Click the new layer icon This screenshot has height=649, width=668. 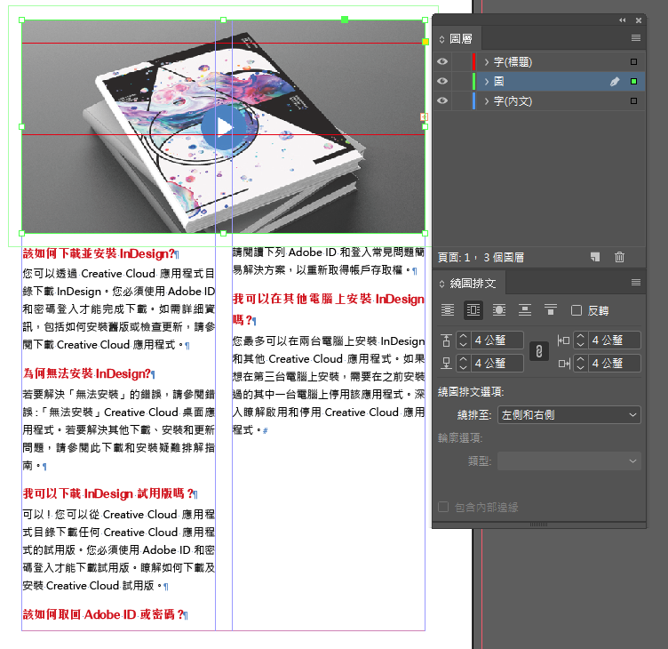595,257
